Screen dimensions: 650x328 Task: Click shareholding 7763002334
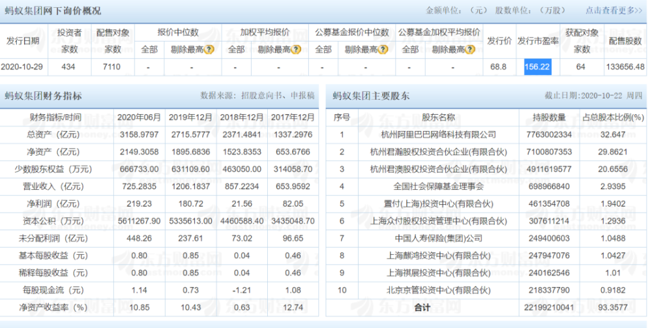click(x=549, y=135)
